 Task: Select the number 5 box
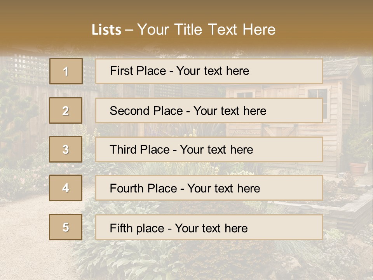66,227
